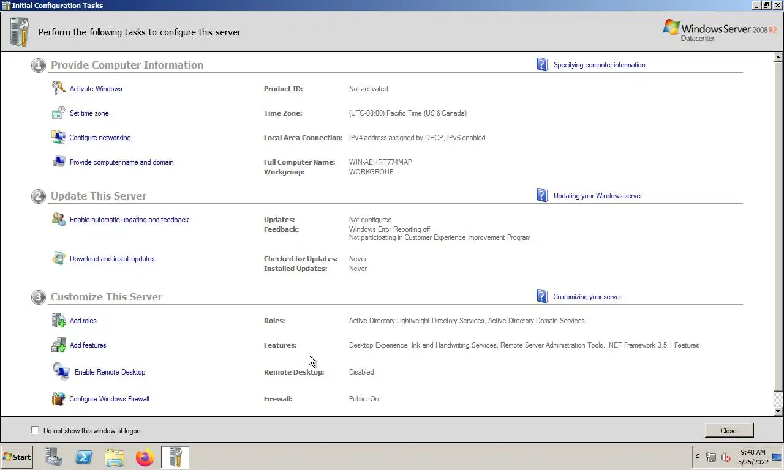Open the Add roles link
Viewport: 784px width, 470px height.
pyautogui.click(x=83, y=321)
